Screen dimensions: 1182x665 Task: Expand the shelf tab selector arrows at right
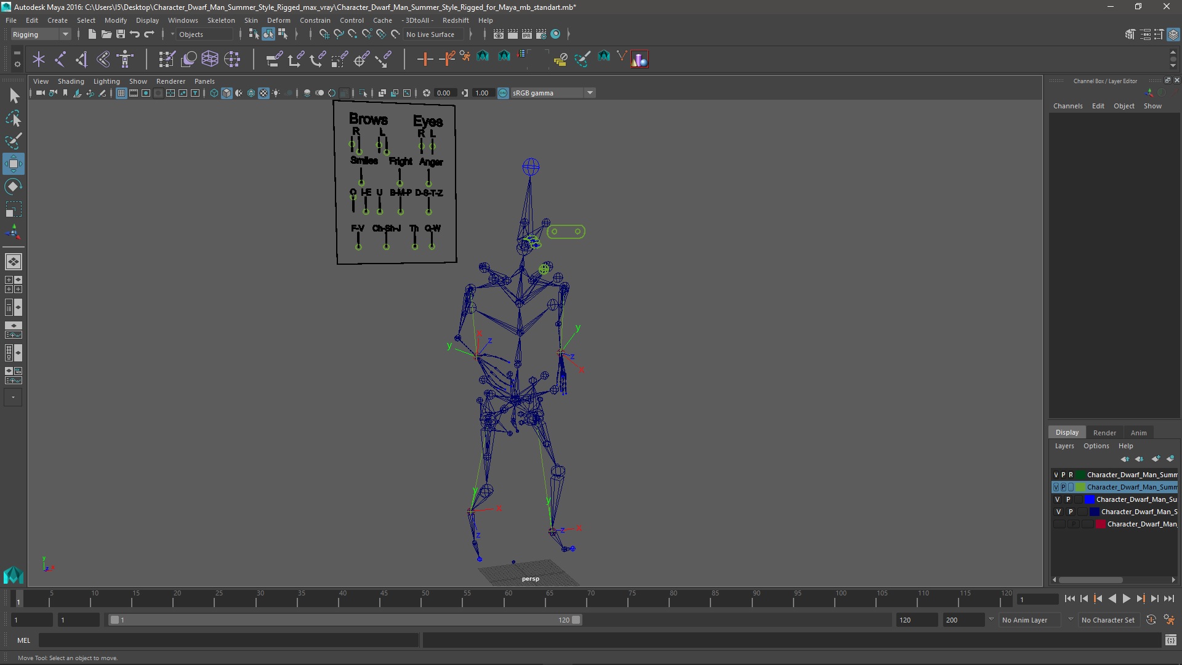click(x=1173, y=59)
